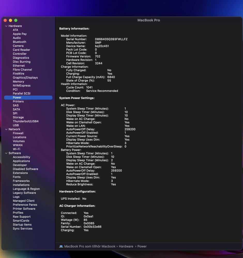Open Locations under Network
The height and width of the screenshot is (258, 243).
click(19, 137)
